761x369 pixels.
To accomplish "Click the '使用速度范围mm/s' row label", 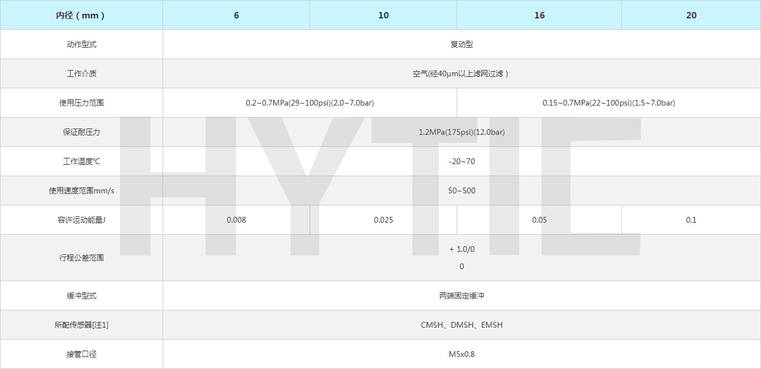I will pyautogui.click(x=81, y=191).
